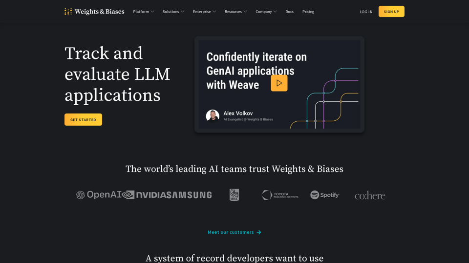This screenshot has width=469, height=263.
Task: Play the Weave video
Action: (x=279, y=83)
